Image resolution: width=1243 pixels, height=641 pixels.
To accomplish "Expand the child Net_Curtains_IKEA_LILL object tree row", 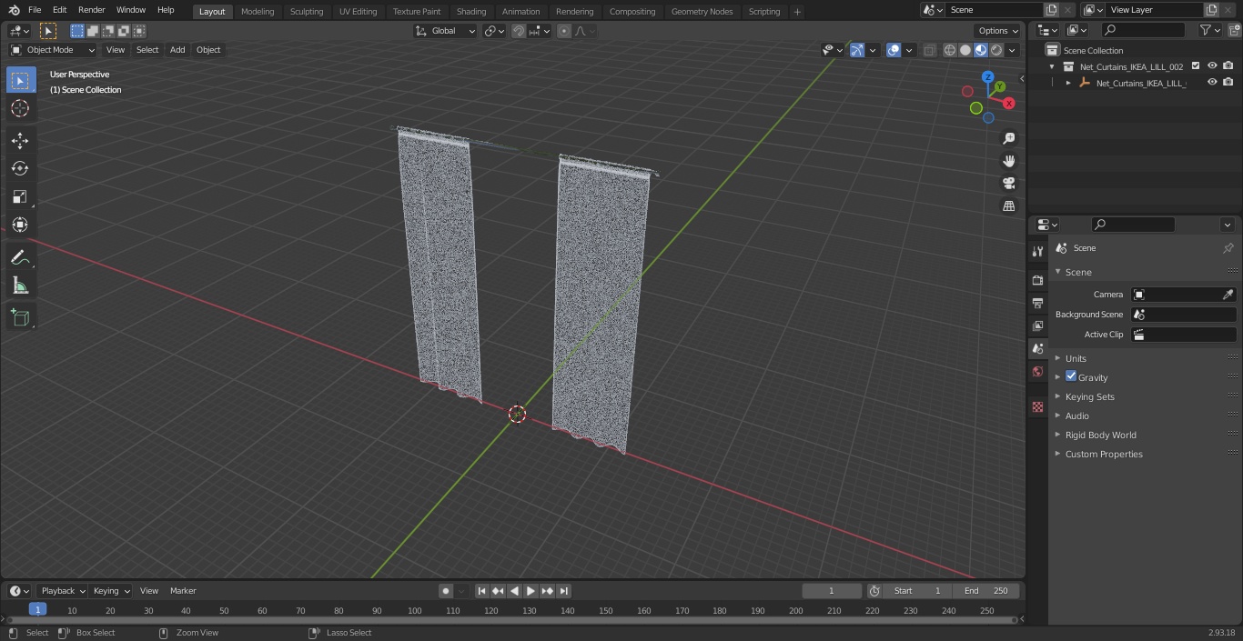I will click(x=1068, y=83).
